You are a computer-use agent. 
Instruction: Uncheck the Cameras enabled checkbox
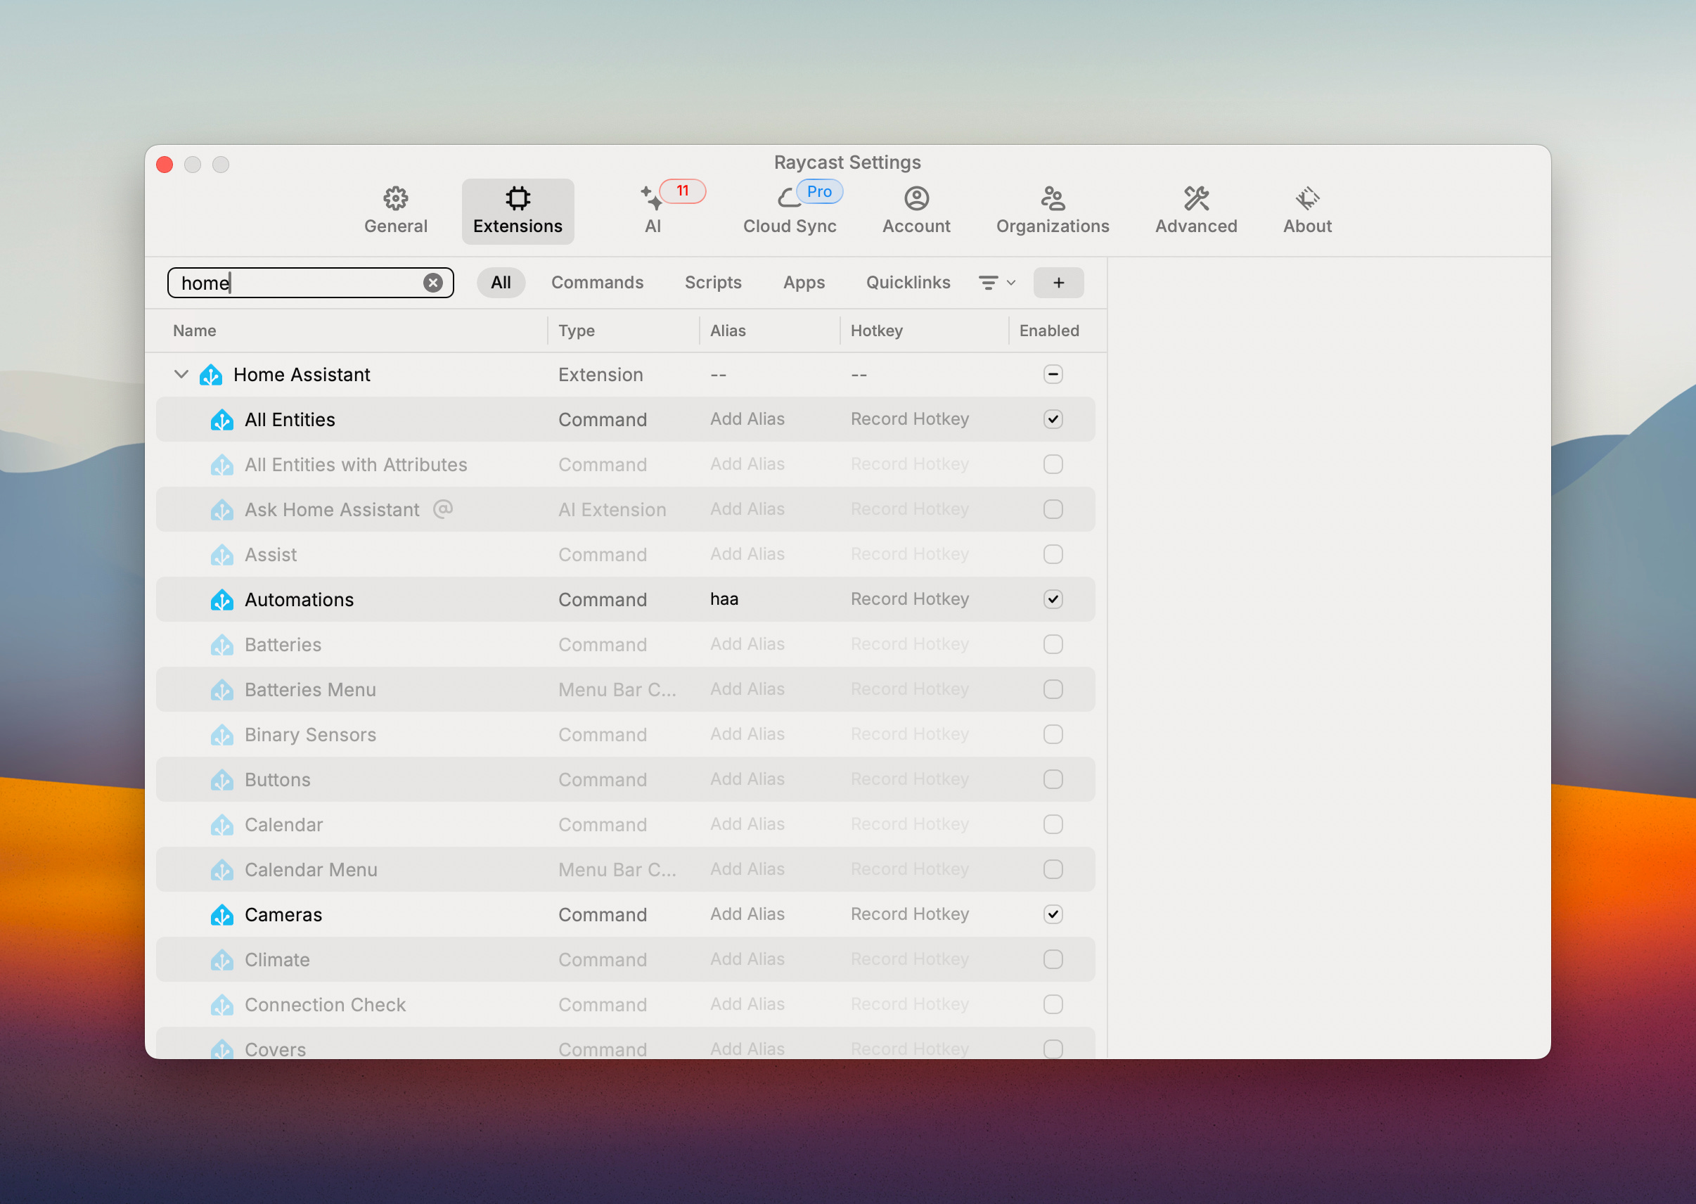1053,914
